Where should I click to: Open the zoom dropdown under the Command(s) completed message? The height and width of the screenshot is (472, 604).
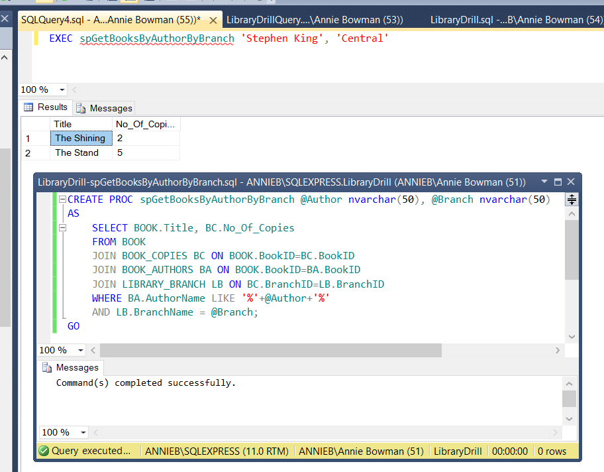[83, 432]
